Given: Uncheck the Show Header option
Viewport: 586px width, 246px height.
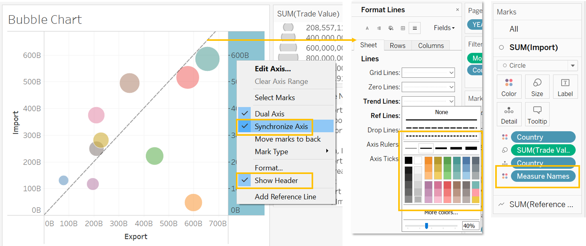Looking at the screenshot, I should click(x=276, y=180).
